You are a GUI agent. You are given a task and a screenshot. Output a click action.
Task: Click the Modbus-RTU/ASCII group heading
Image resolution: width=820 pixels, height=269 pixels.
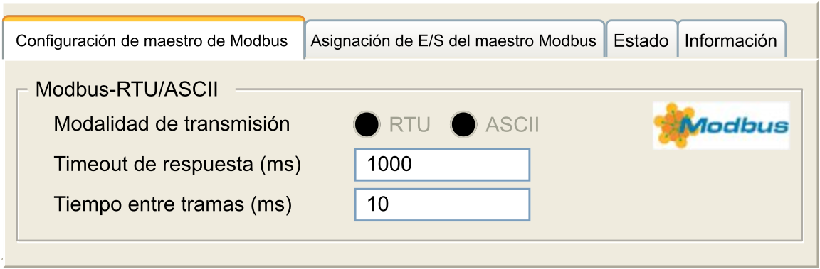point(127,89)
